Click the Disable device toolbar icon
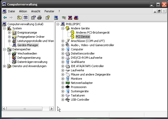Viewport: 168px width, 119px height. (x=76, y=18)
